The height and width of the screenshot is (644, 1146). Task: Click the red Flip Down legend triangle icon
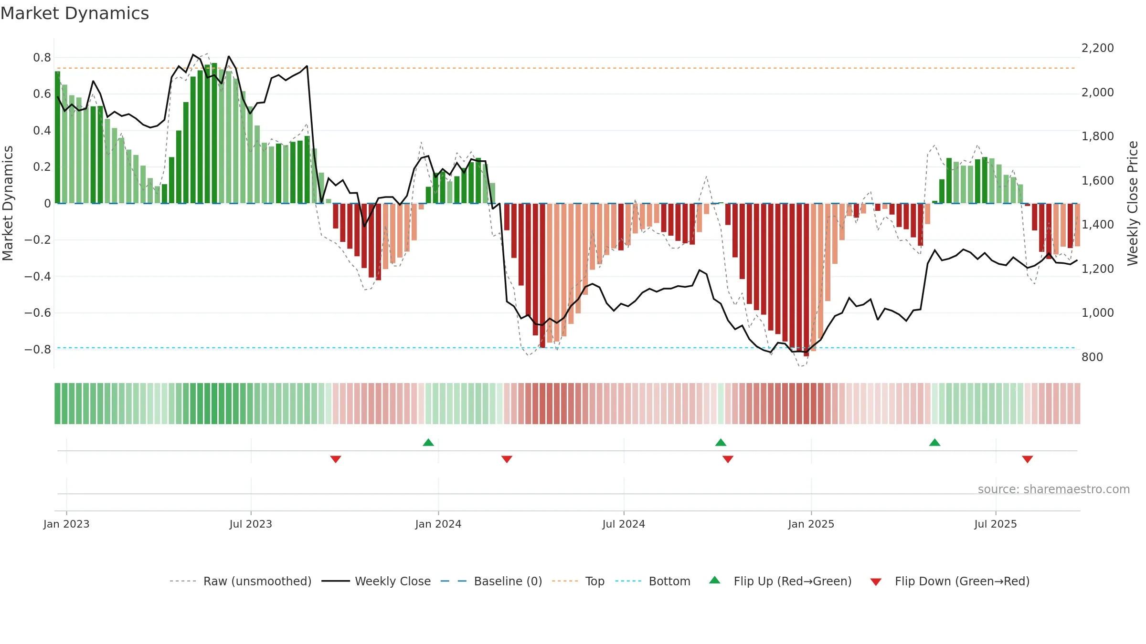876,582
